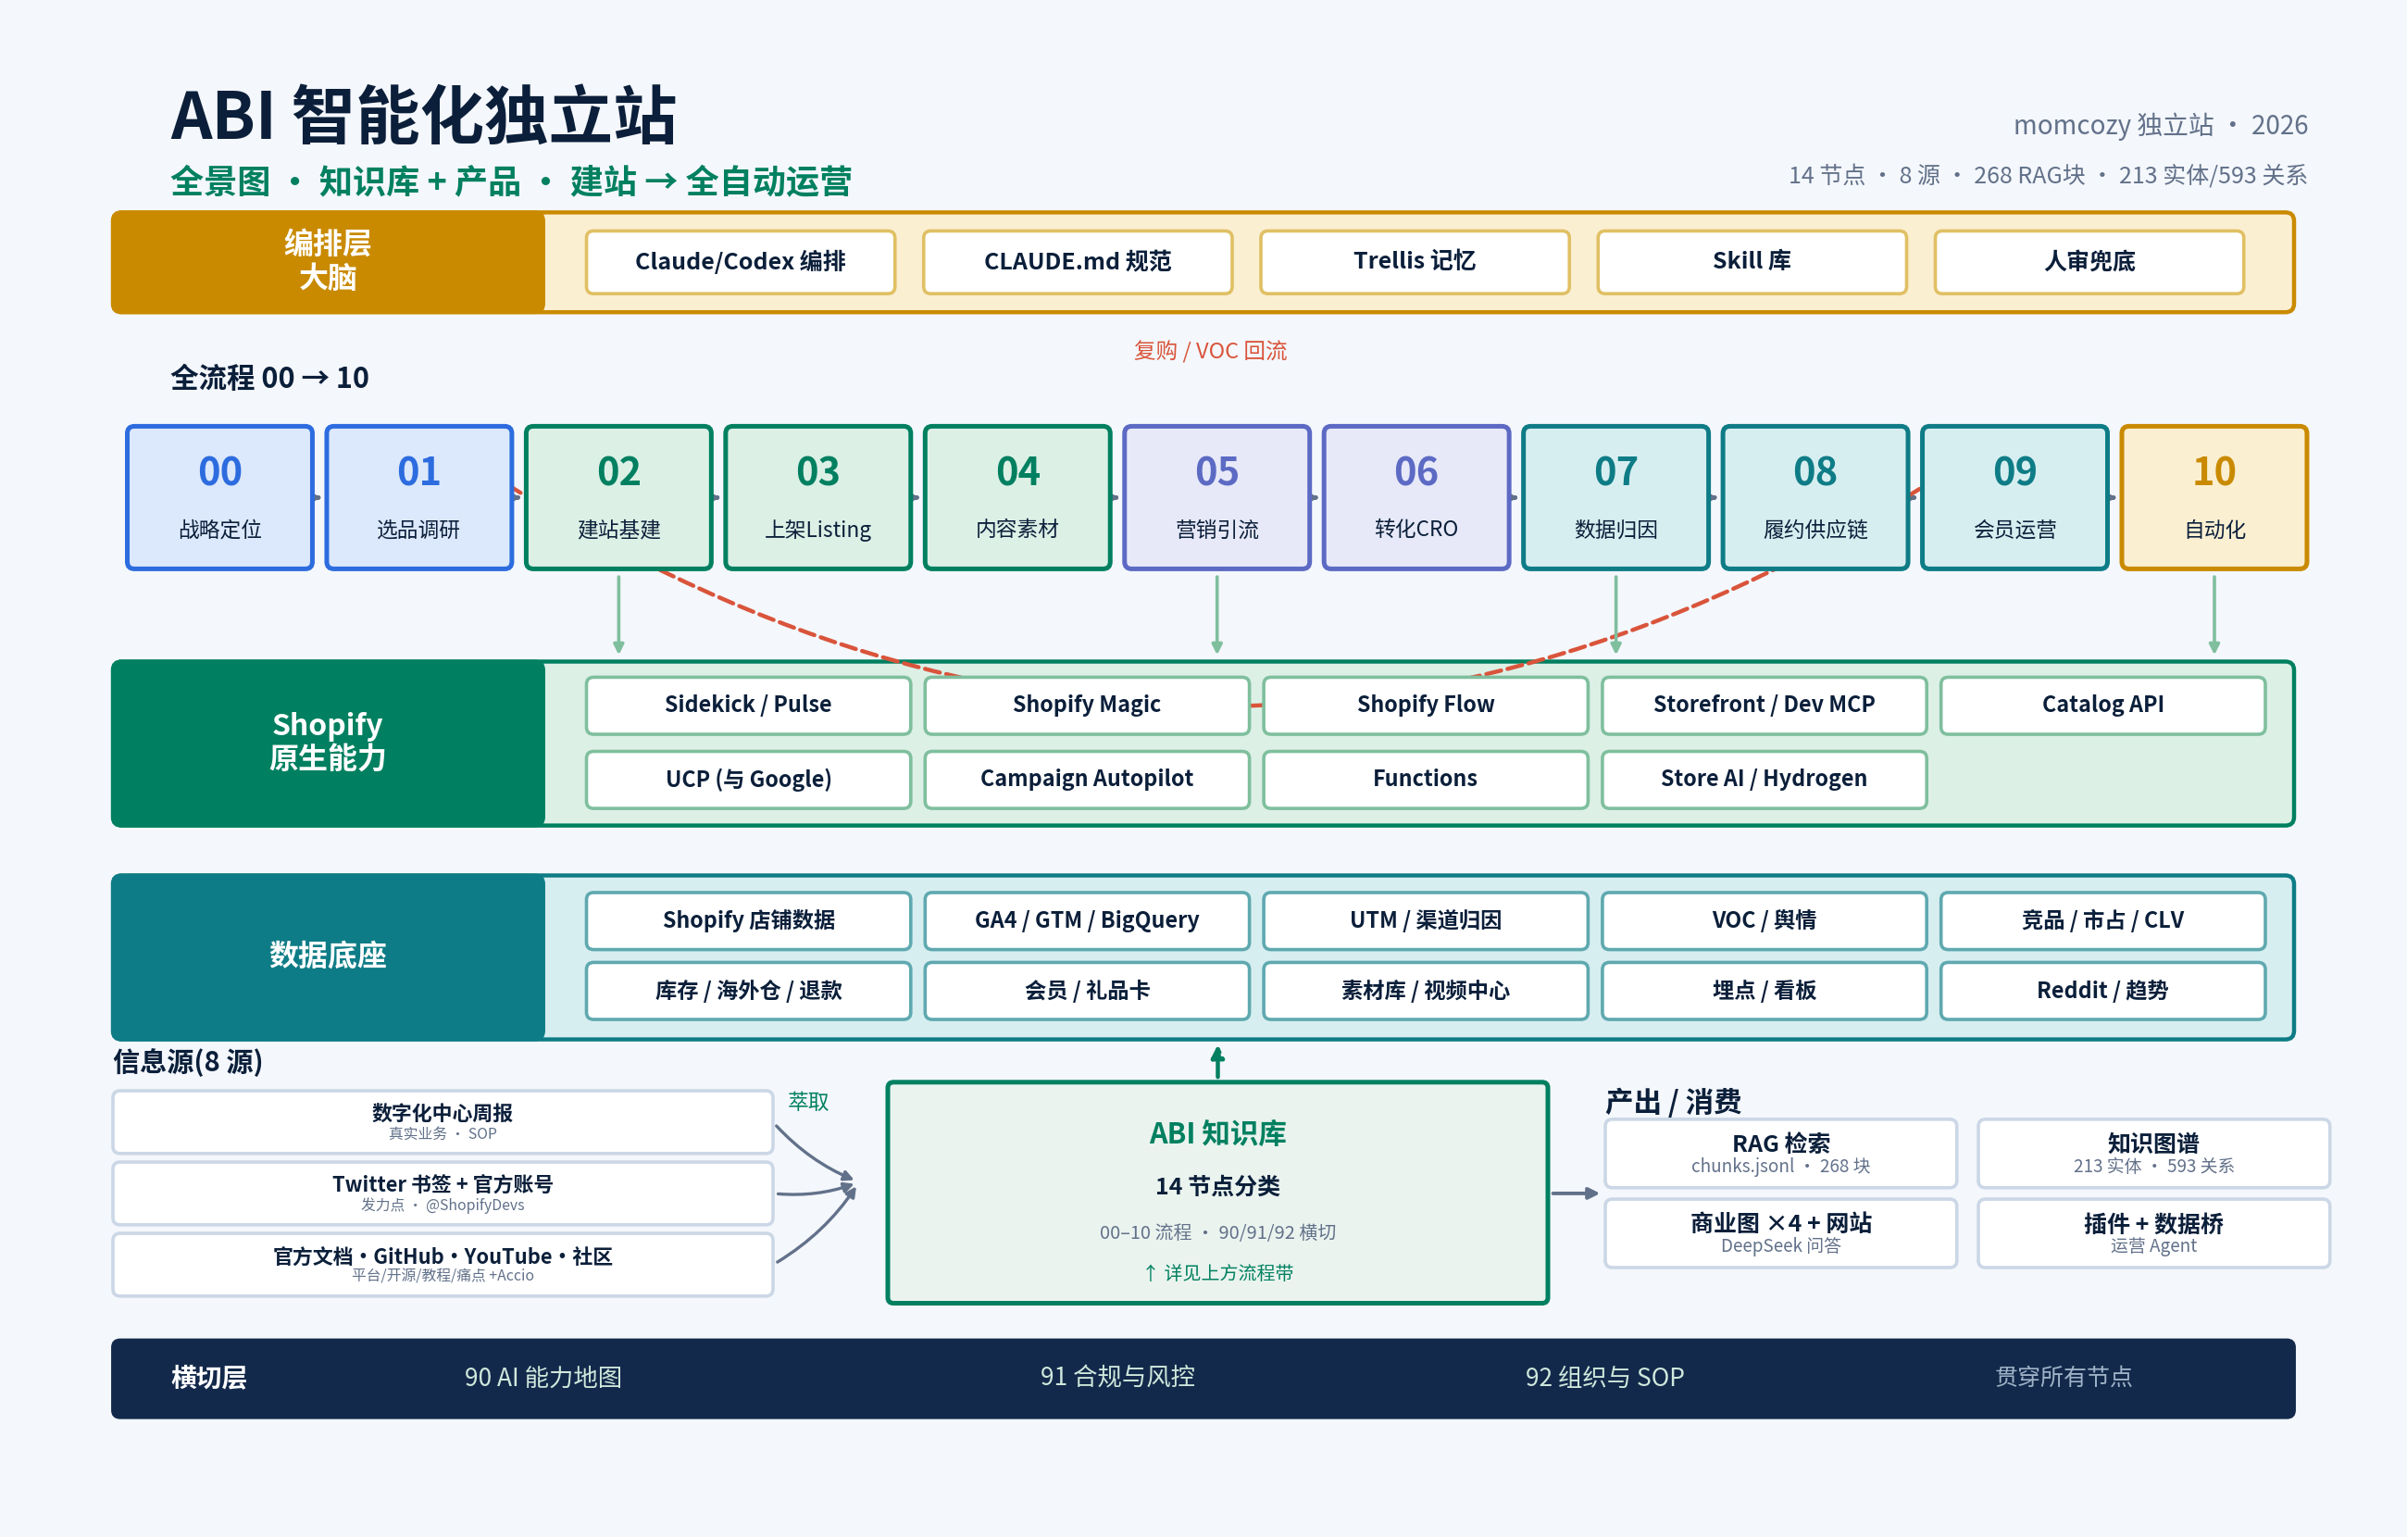Select the 官方文档 · GitHub · YouTube · 社区 box
2407x1537 pixels.
tap(443, 1265)
